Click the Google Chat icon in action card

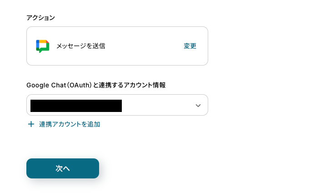(x=42, y=46)
